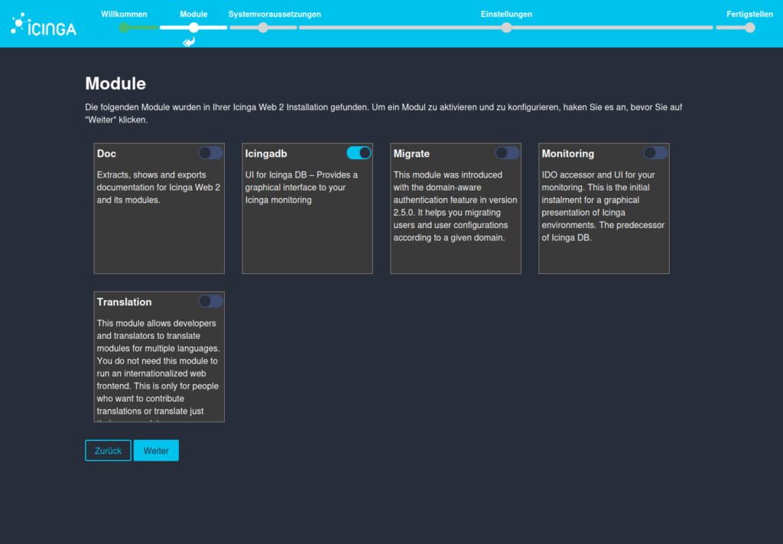Enable the Translation module toggle
The image size is (783, 544).
click(x=210, y=301)
